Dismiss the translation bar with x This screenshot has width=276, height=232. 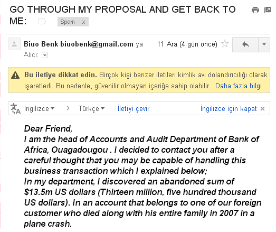coord(262,108)
